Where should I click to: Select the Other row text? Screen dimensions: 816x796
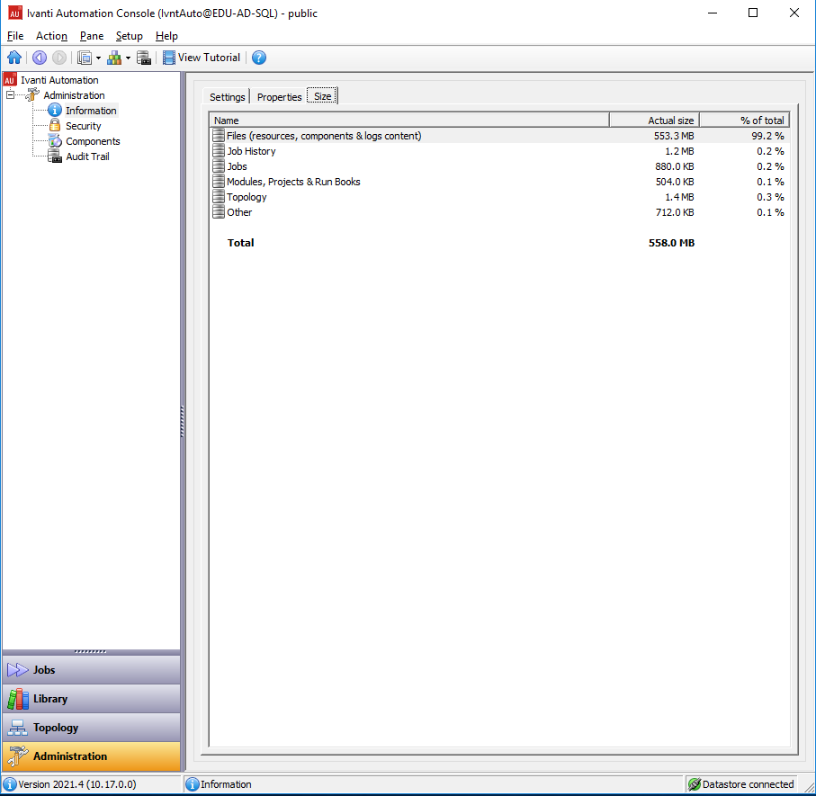239,212
